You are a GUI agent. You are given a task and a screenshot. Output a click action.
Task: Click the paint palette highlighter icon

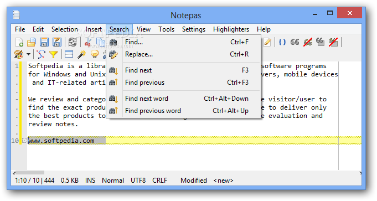pos(19,54)
